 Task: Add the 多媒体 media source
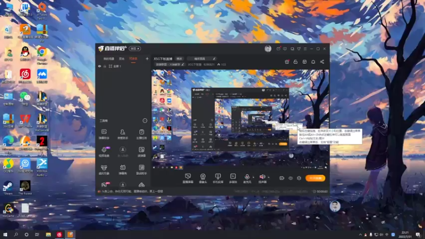coord(233,178)
